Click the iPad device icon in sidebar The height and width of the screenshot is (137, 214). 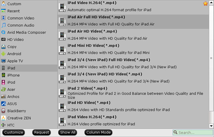point(3,68)
